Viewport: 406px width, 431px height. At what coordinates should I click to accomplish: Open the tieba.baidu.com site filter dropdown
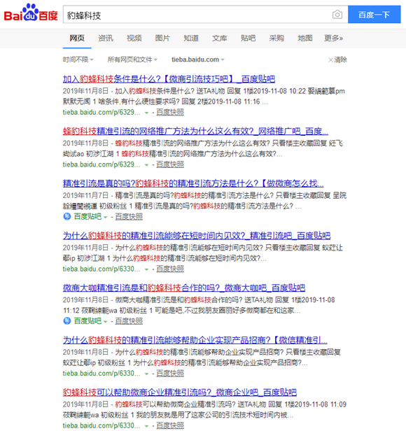click(x=198, y=59)
